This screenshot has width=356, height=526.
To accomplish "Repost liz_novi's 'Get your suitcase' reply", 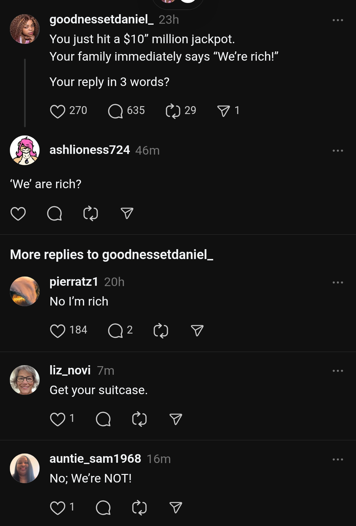I will point(139,419).
